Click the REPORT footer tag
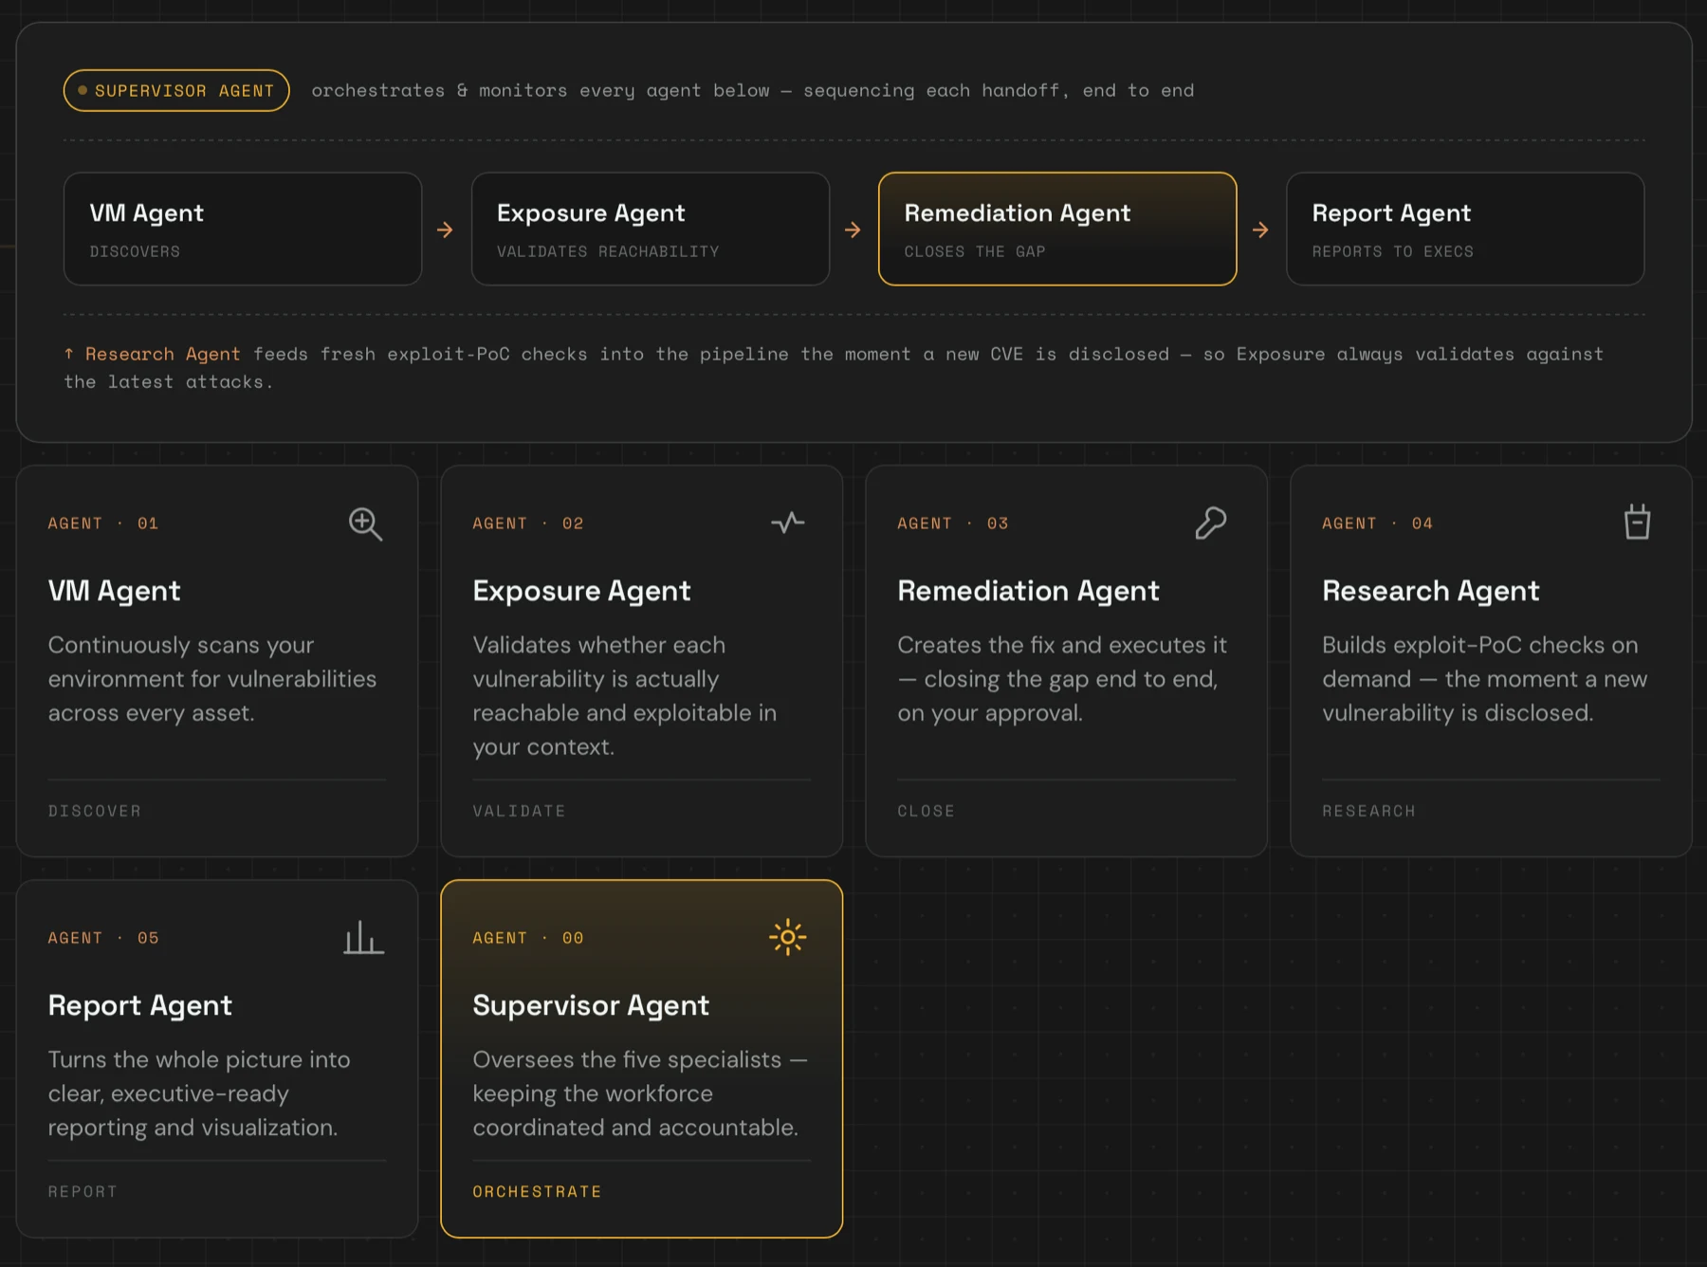Screen dimensions: 1707x1267 83,1191
